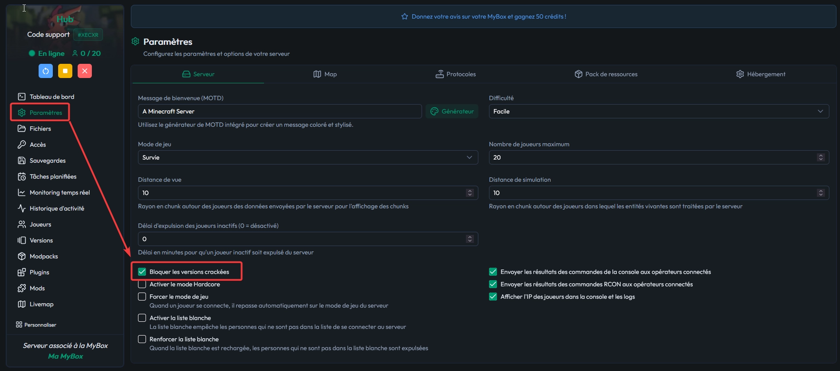Click the palette icon on Générateur button
The width and height of the screenshot is (840, 371).
434,111
